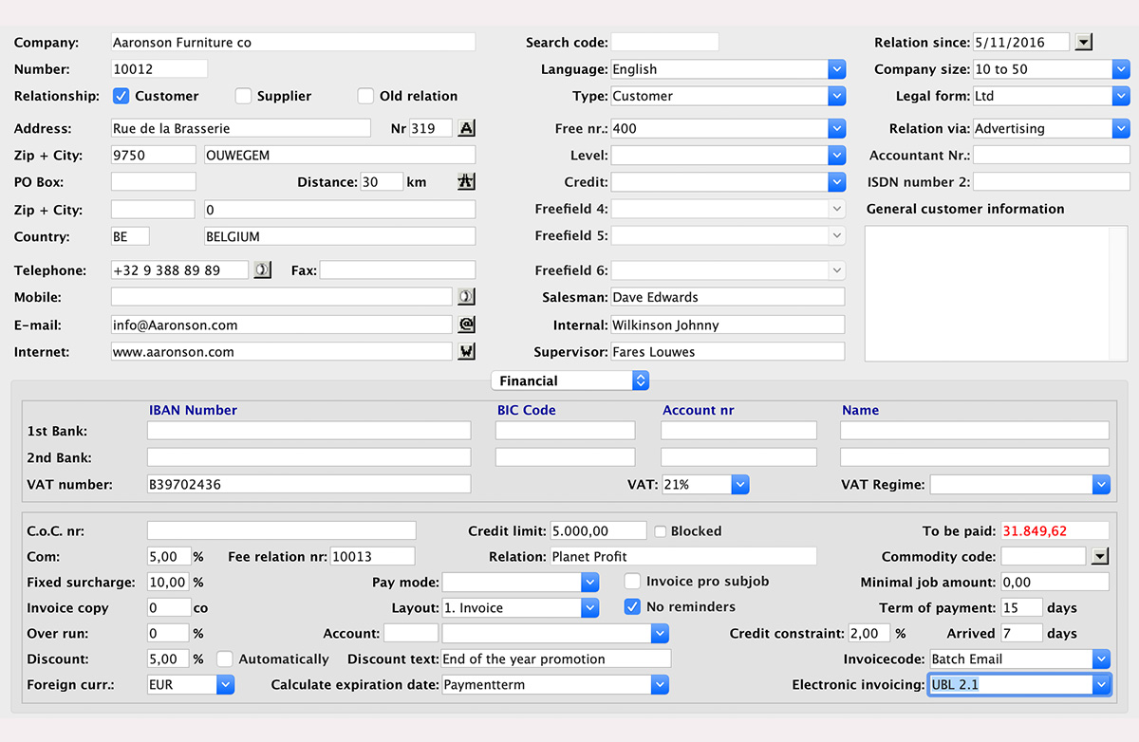
Task: Toggle the Customer relationship checkbox
Action: pyautogui.click(x=121, y=96)
